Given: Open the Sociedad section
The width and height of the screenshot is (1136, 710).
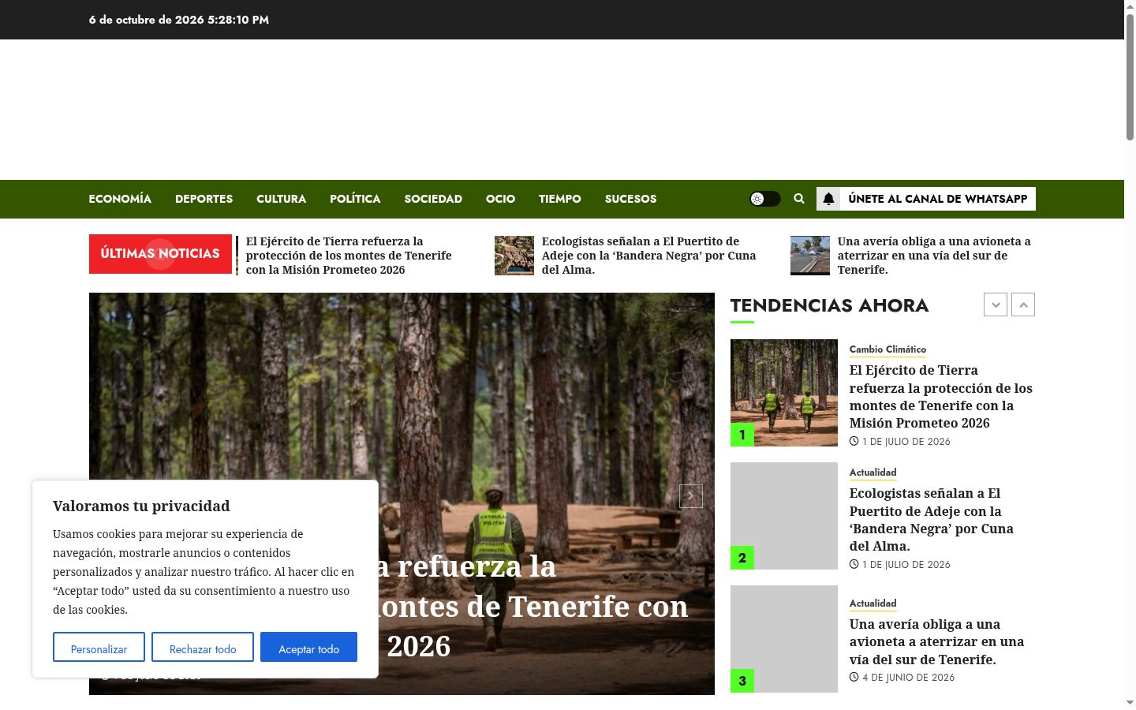Looking at the screenshot, I should (x=433, y=199).
